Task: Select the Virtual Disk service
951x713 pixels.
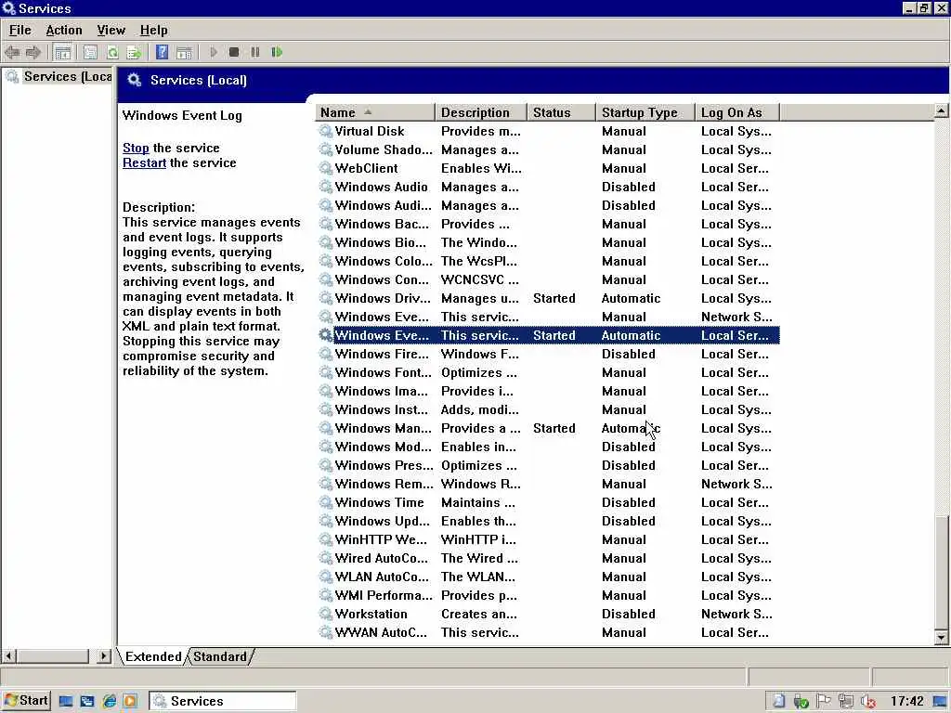Action: coord(548,132)
